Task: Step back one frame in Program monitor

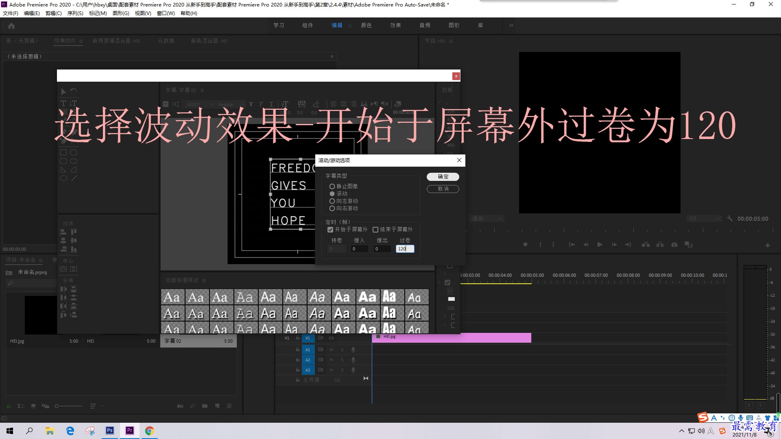Action: tap(586, 245)
